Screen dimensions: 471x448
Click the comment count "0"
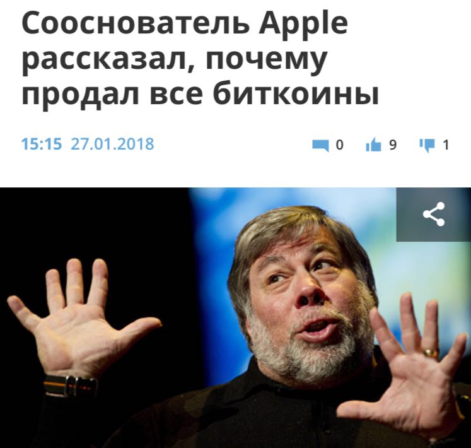[x=339, y=145]
